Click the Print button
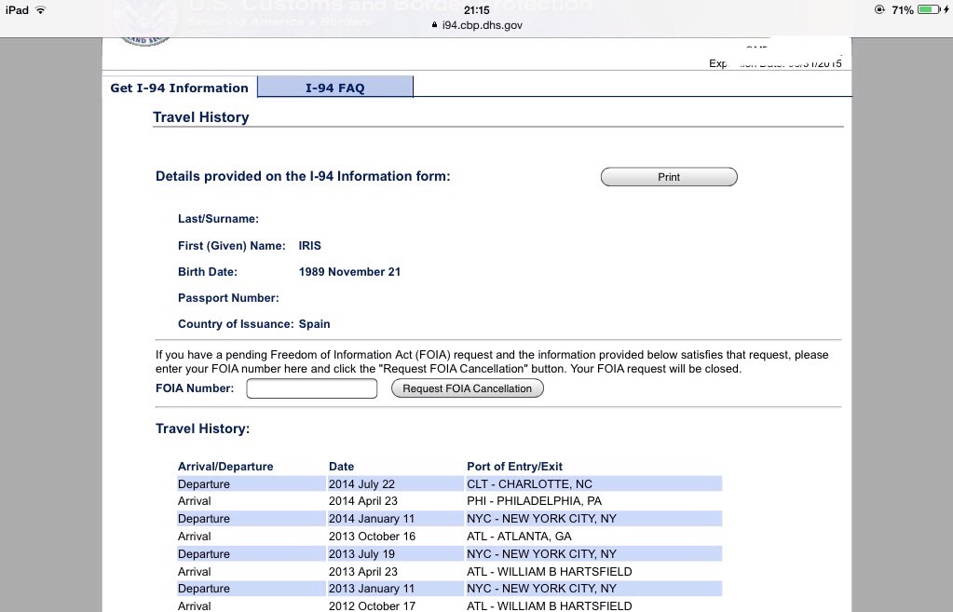This screenshot has height=612, width=953. [669, 177]
